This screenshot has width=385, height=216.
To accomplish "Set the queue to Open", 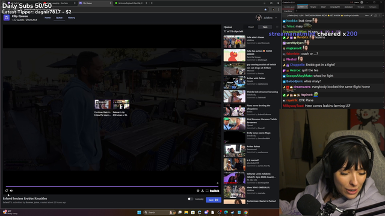I will click(265, 27).
